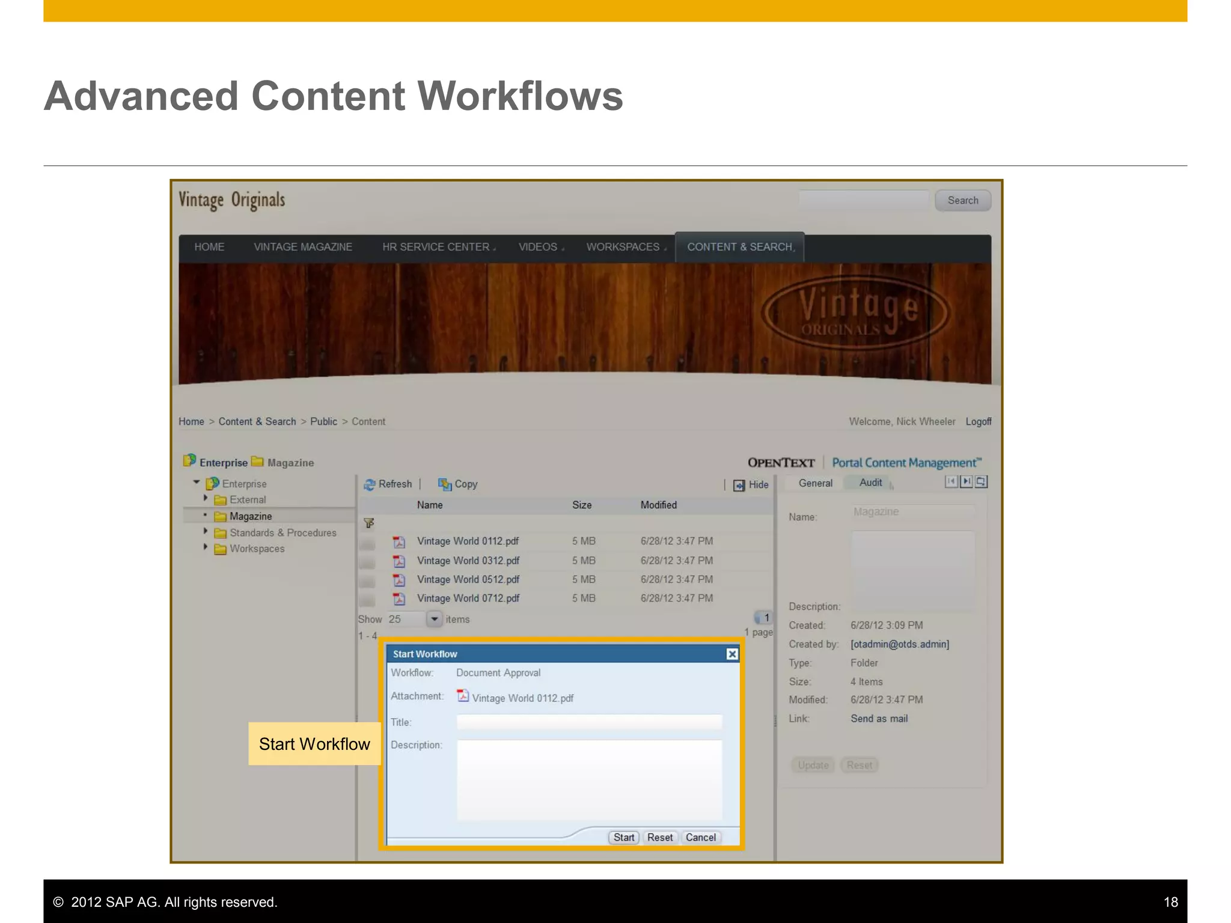Select checkbox for Vintage World 0312.pdf
The height and width of the screenshot is (923, 1231).
tap(367, 563)
